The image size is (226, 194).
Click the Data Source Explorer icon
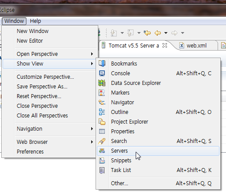tap(102, 83)
